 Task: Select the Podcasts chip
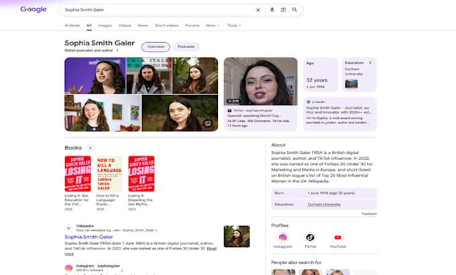(x=186, y=47)
